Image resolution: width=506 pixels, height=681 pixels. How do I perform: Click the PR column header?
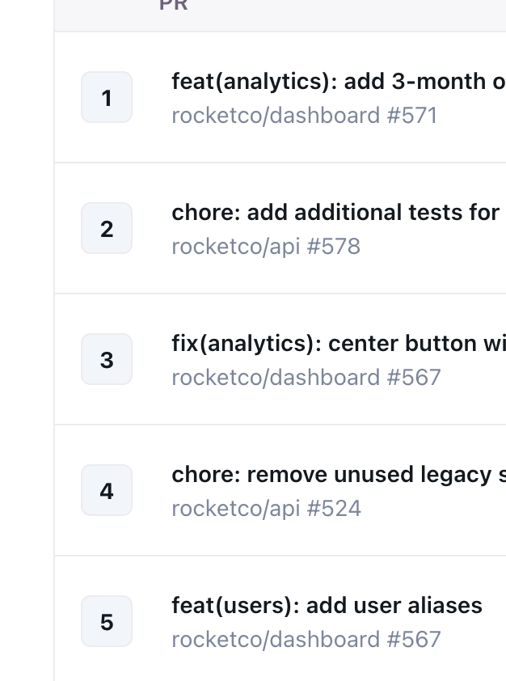[x=174, y=5]
